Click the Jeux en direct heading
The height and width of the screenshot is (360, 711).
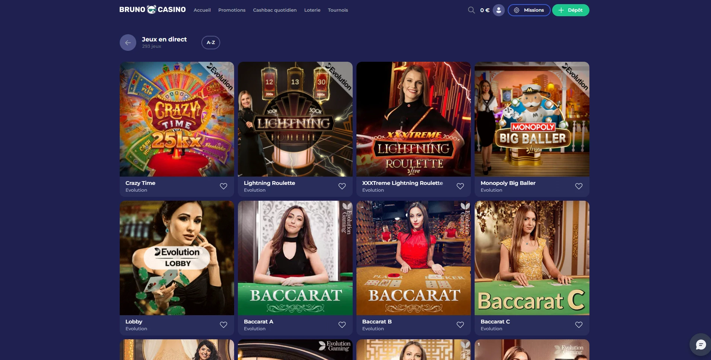(x=164, y=39)
